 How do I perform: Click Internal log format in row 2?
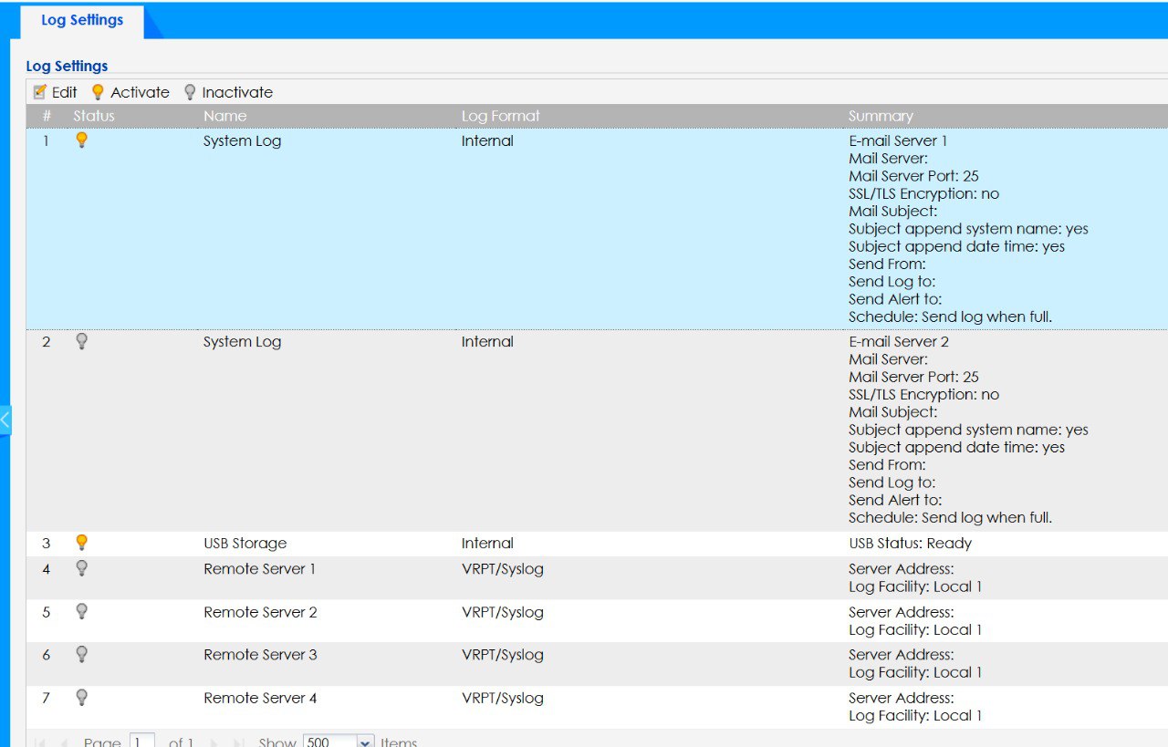(487, 341)
